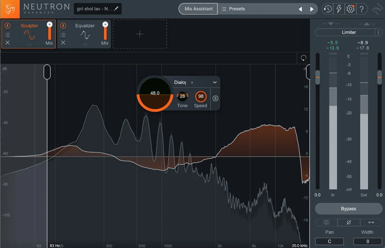Click the 83 Hz frequency label
The image size is (385, 248).
[x=55, y=245]
